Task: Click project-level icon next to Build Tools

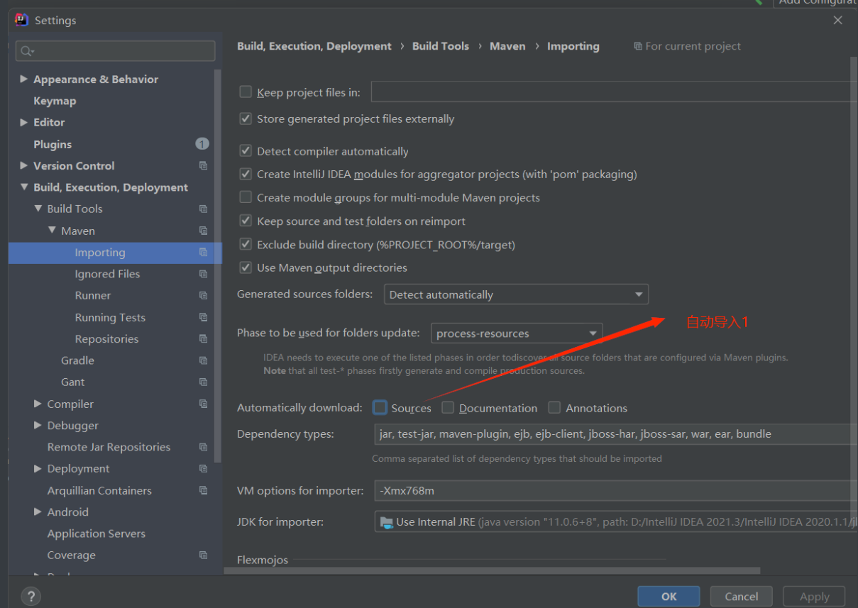Action: tap(204, 209)
